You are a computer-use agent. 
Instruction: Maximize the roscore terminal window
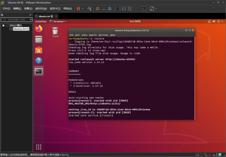(190, 30)
